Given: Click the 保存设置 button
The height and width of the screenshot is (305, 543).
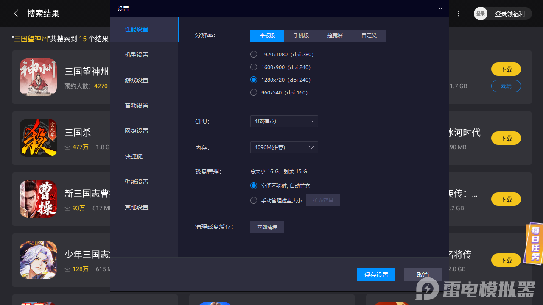Looking at the screenshot, I should [x=376, y=274].
